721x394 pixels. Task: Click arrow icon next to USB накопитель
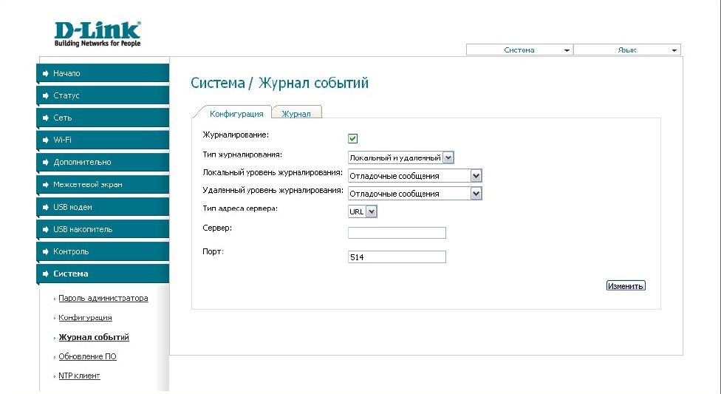tap(46, 229)
